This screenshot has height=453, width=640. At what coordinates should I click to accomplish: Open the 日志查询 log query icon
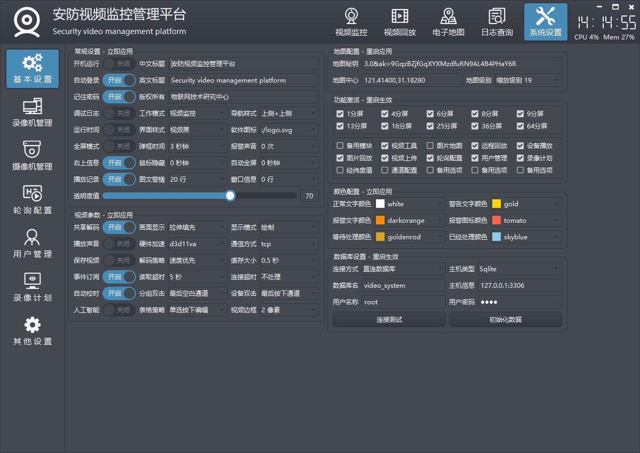pos(497,22)
